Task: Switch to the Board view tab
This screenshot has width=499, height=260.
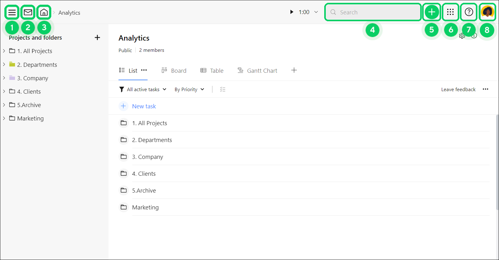Action: point(174,71)
